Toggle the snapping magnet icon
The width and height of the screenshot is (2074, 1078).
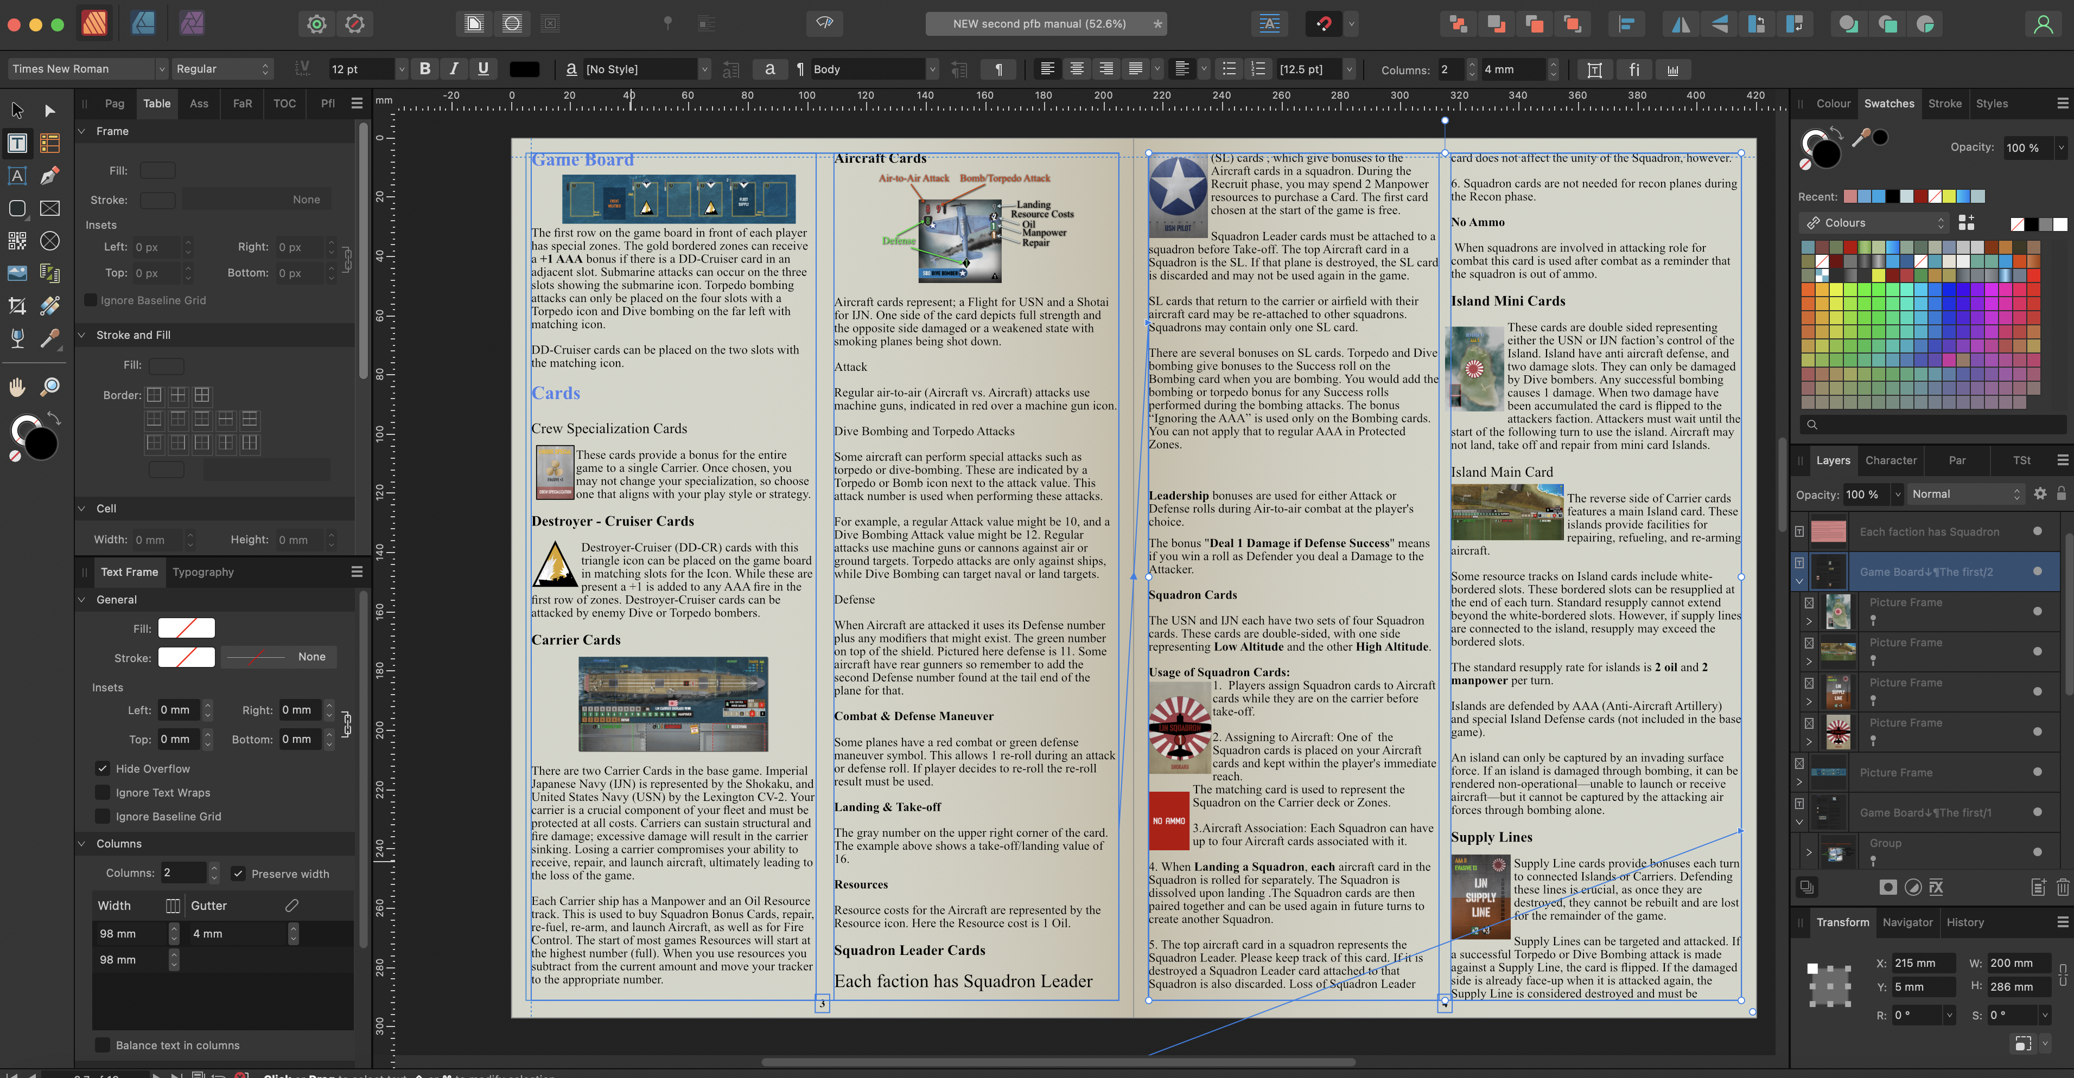(x=1324, y=23)
